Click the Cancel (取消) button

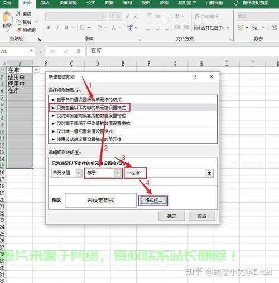tap(202, 216)
